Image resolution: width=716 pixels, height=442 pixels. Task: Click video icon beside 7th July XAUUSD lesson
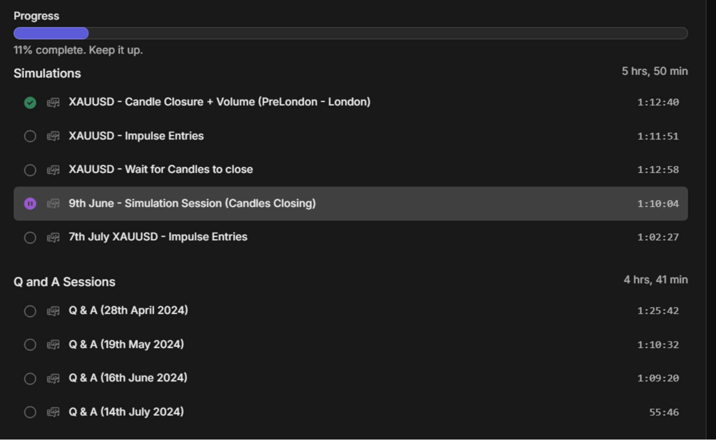coord(53,238)
